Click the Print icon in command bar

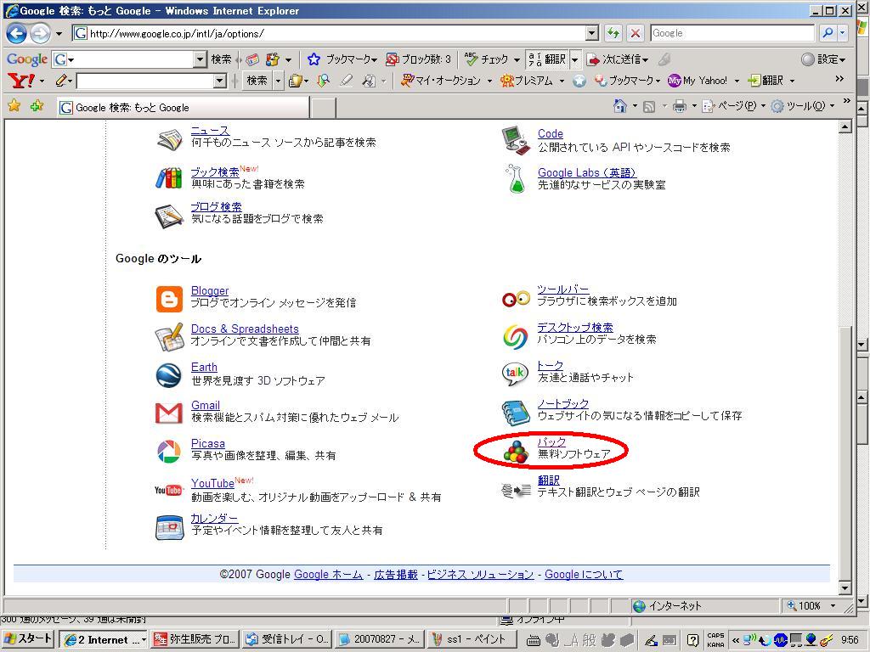[679, 106]
